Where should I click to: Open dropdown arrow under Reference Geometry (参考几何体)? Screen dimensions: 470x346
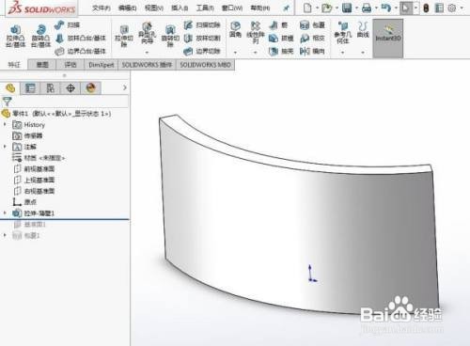click(342, 53)
